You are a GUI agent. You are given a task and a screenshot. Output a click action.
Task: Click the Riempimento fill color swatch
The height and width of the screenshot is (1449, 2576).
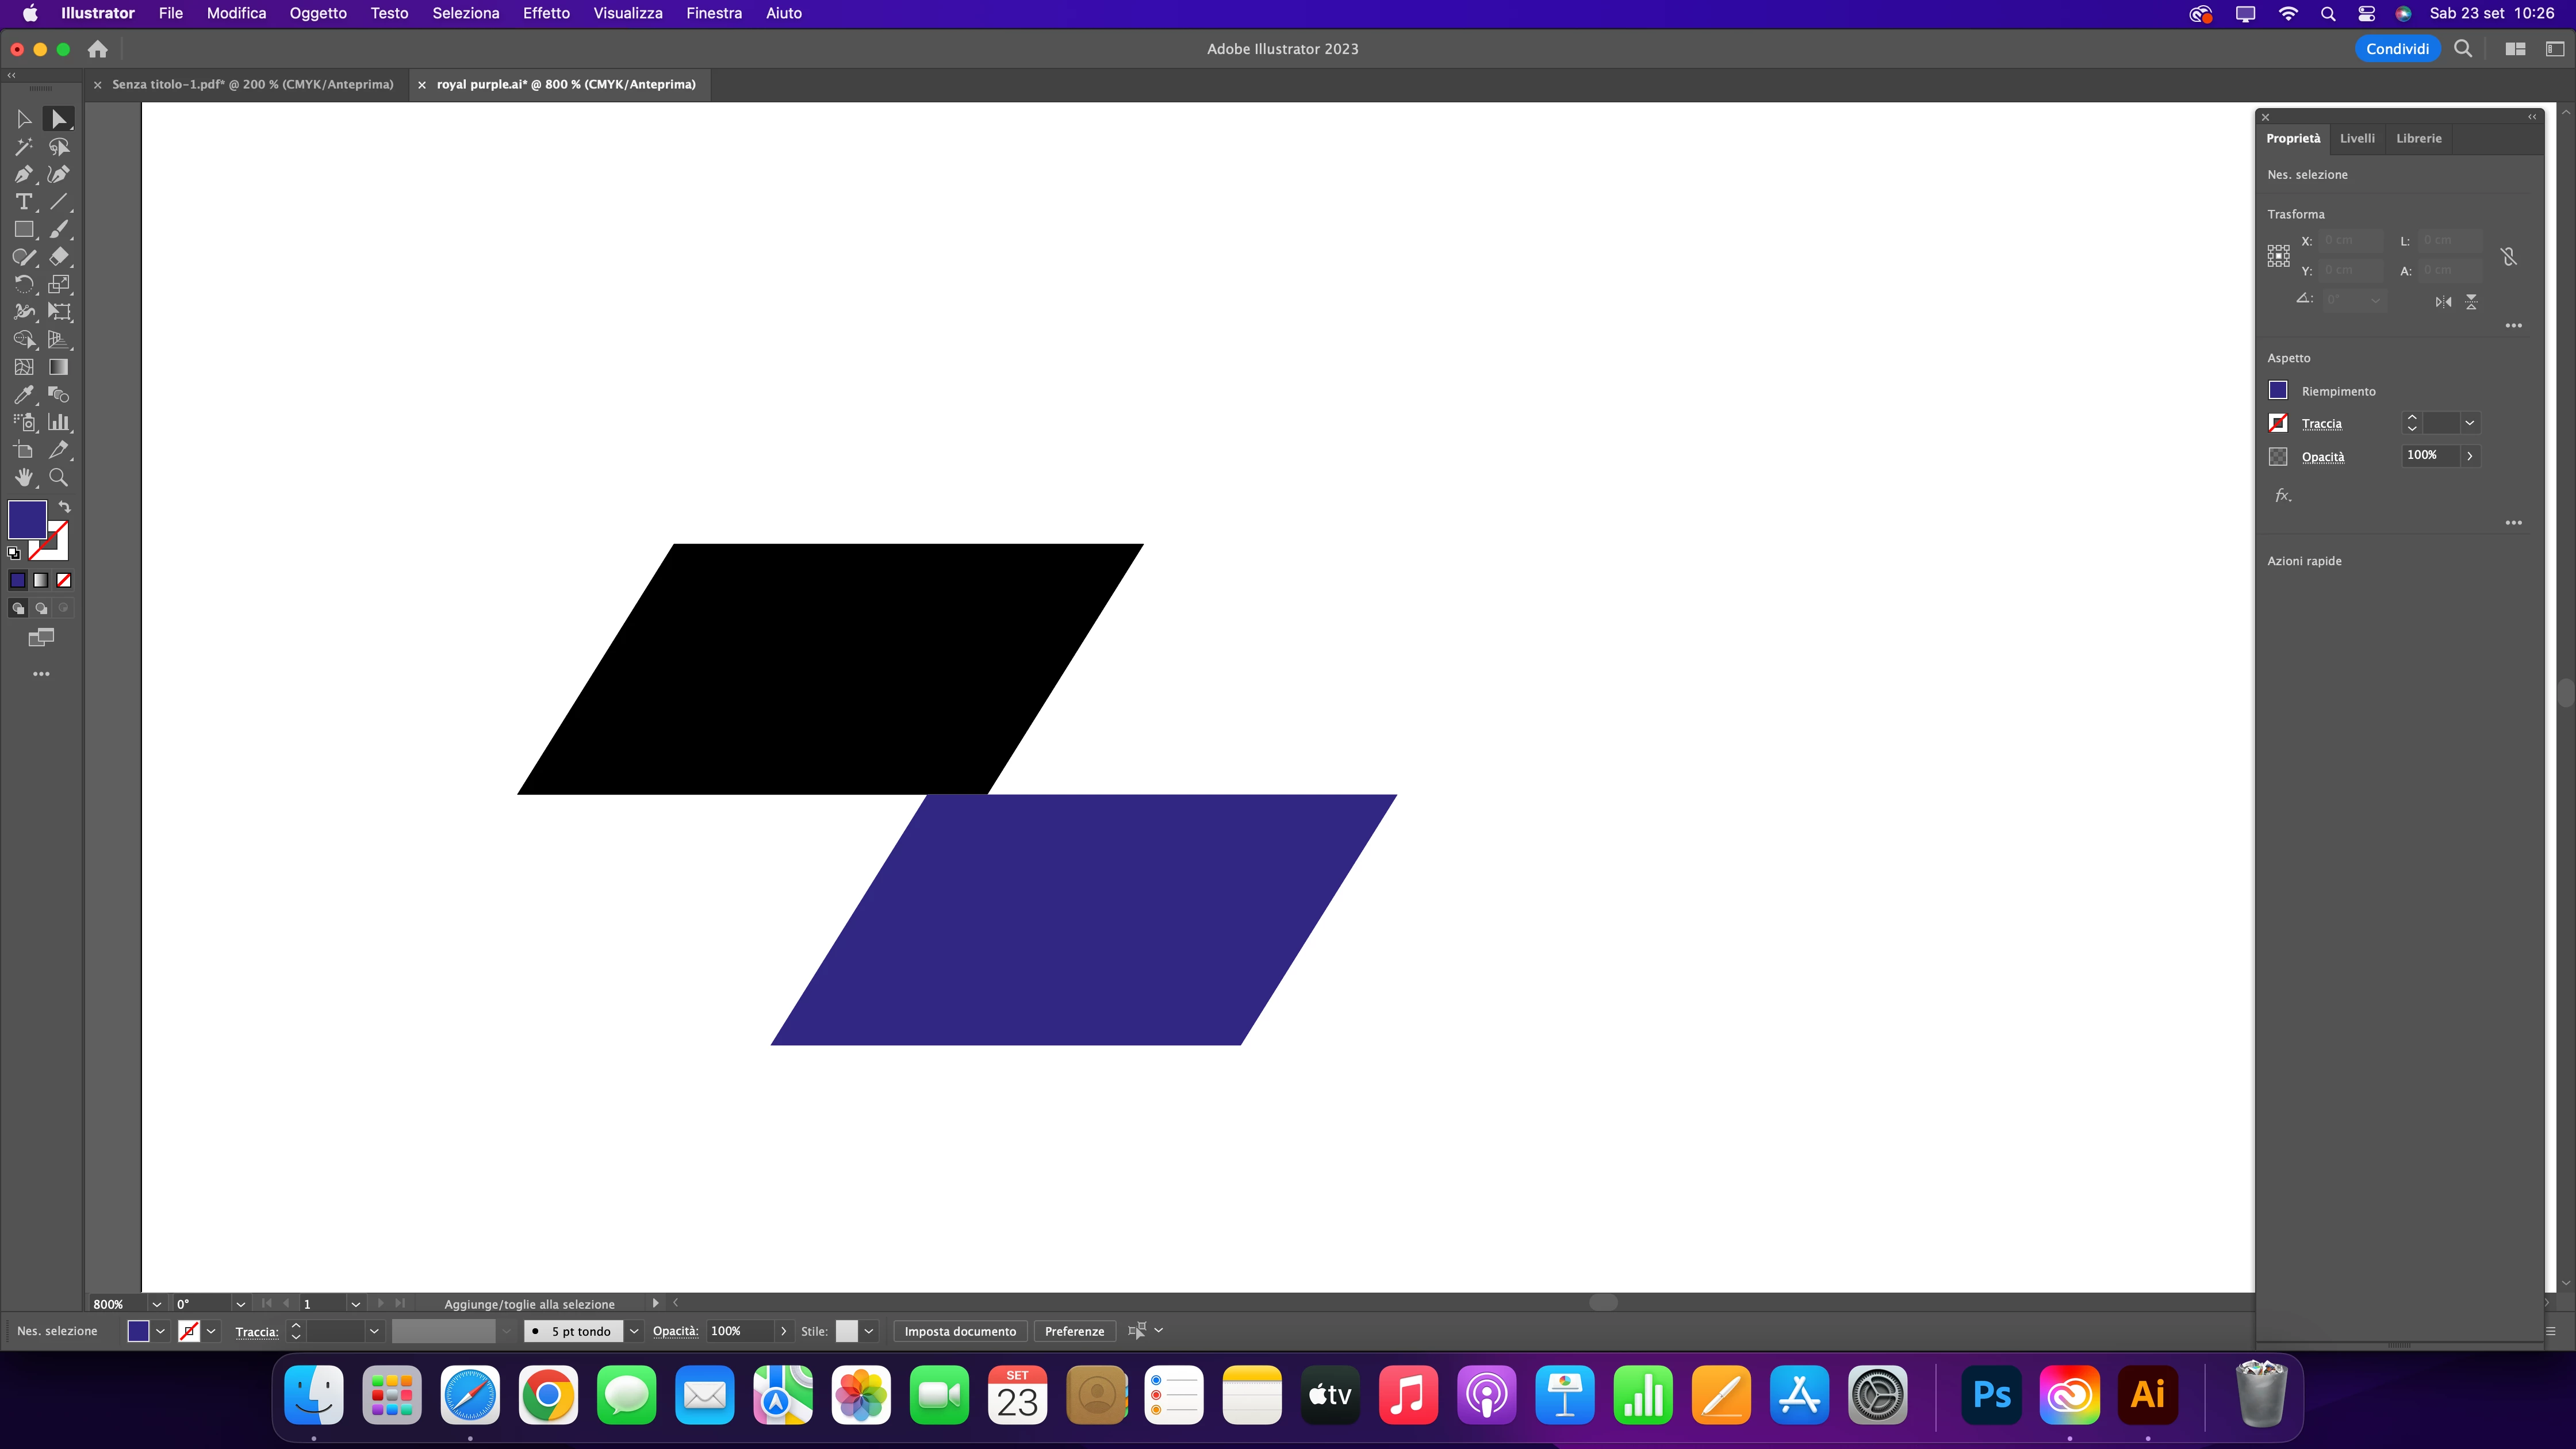2278,390
